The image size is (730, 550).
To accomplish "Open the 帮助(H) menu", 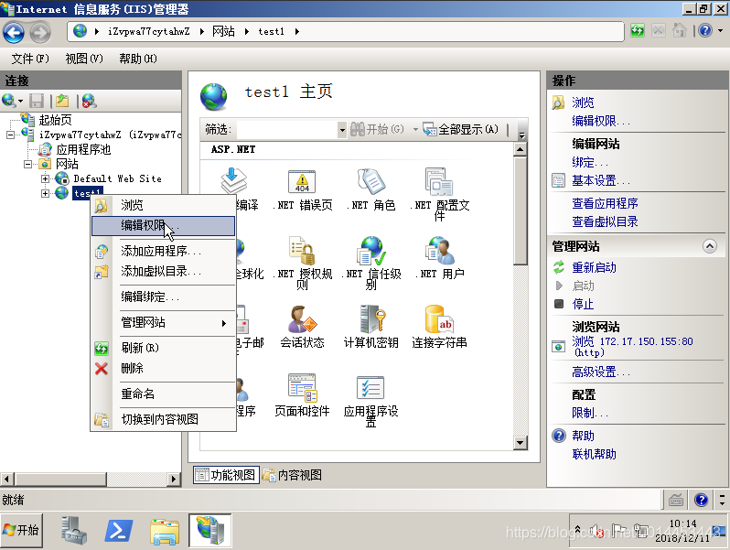I will pos(138,59).
